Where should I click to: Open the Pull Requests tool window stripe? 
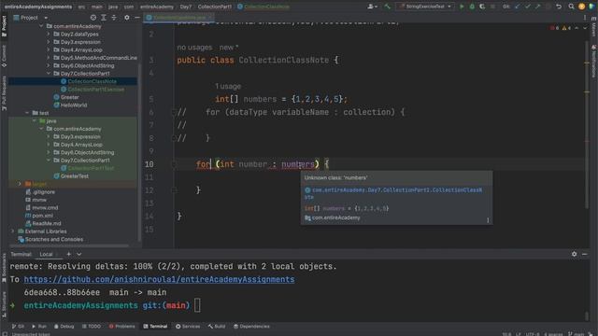[4, 93]
